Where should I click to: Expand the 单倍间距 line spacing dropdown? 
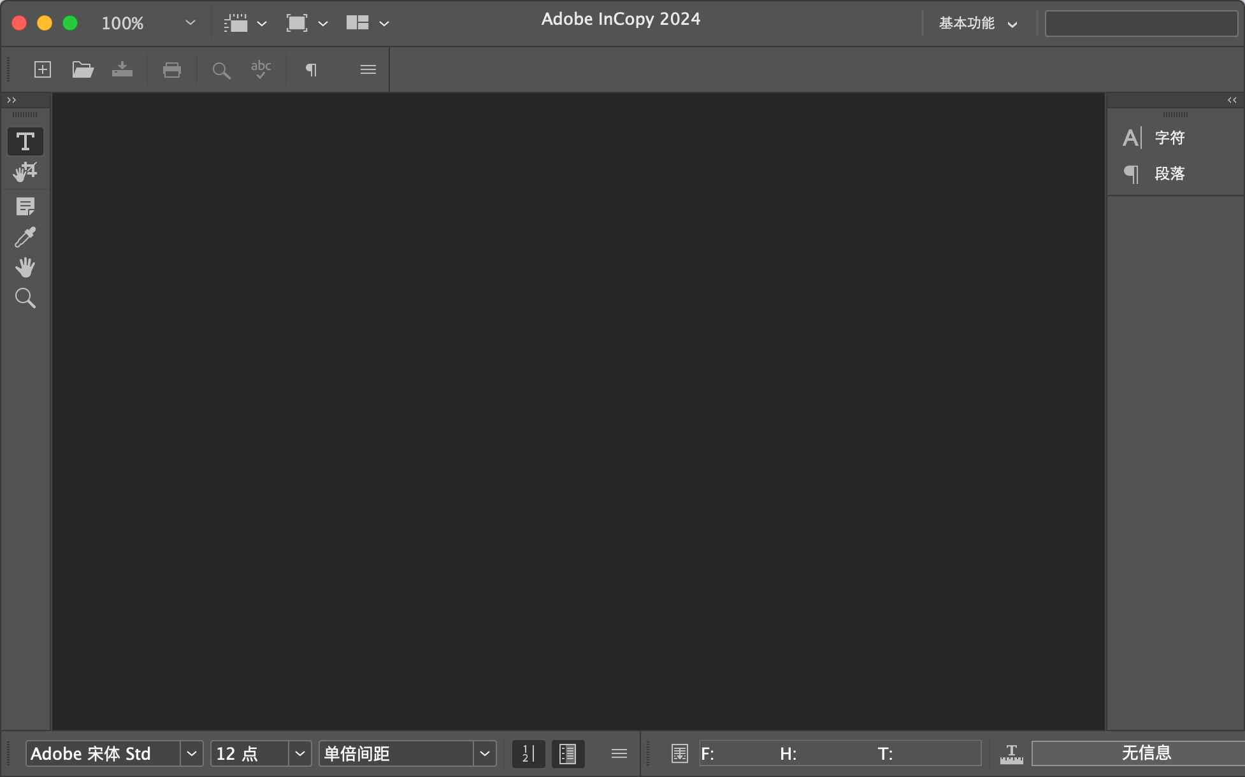(484, 754)
